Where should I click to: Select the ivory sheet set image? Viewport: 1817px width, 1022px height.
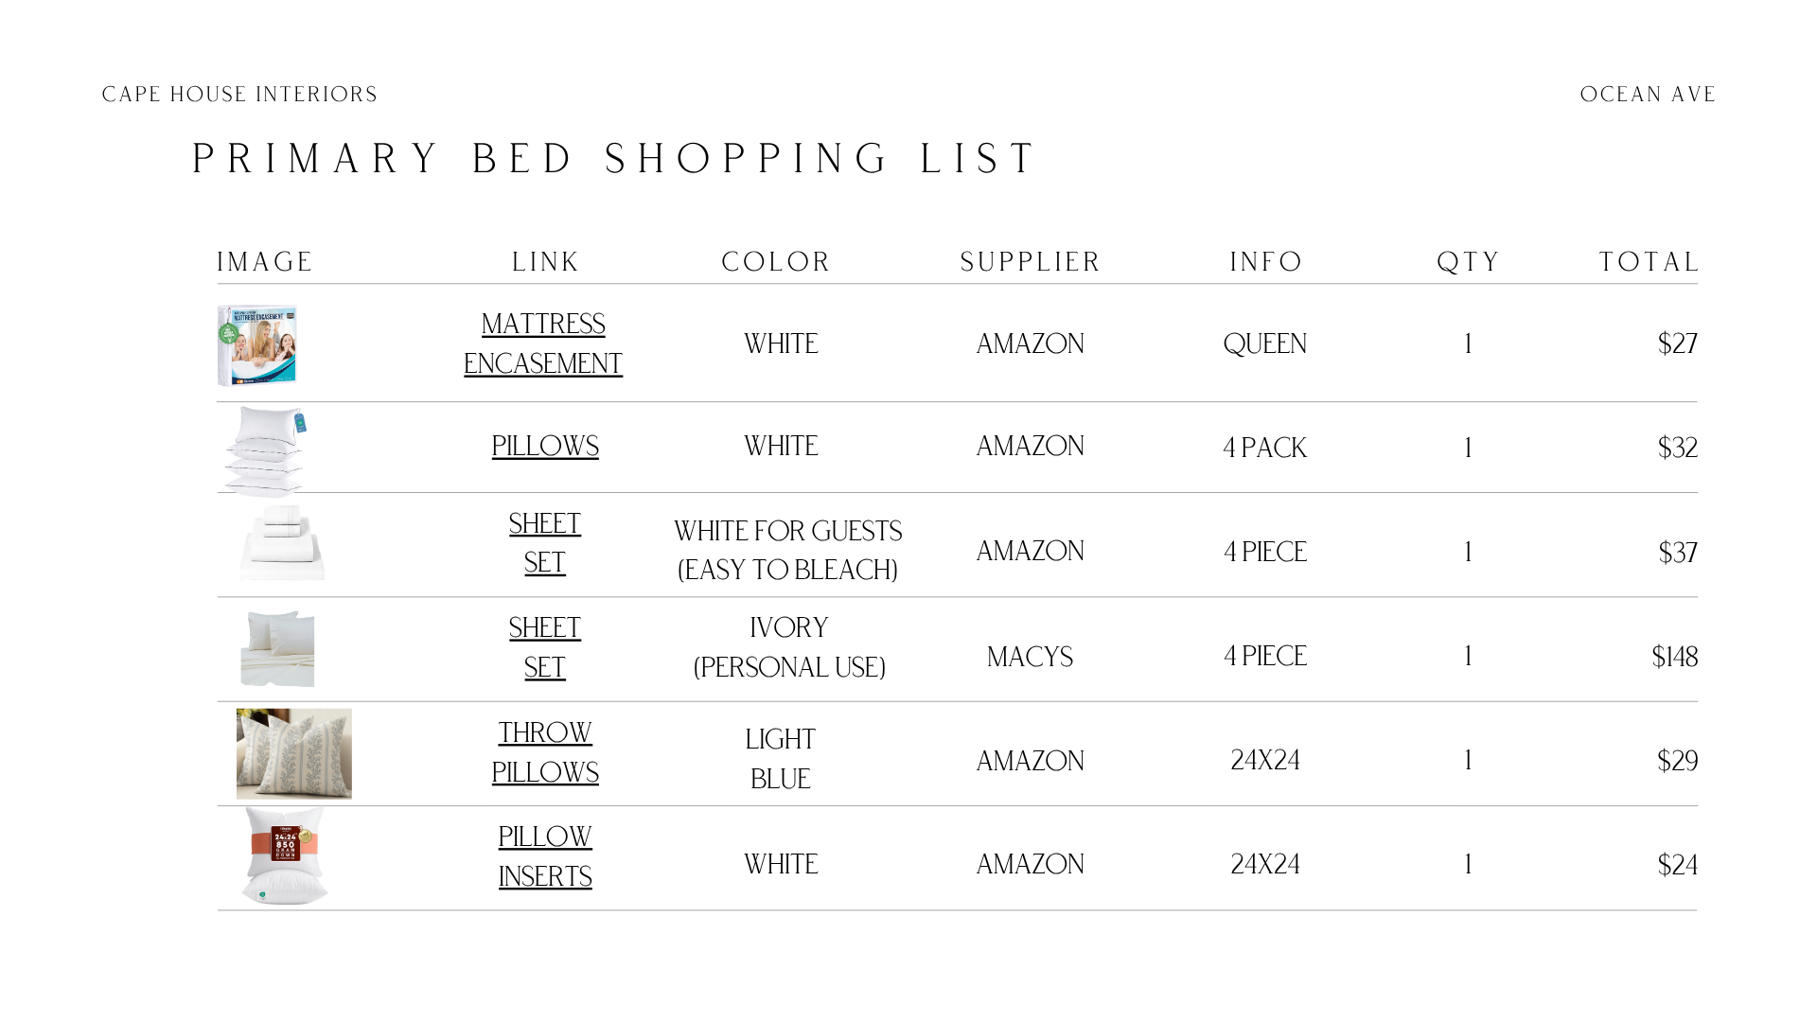point(277,649)
